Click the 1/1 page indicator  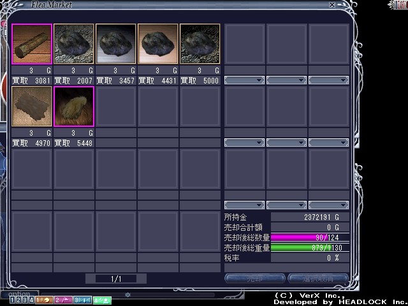coord(116,279)
